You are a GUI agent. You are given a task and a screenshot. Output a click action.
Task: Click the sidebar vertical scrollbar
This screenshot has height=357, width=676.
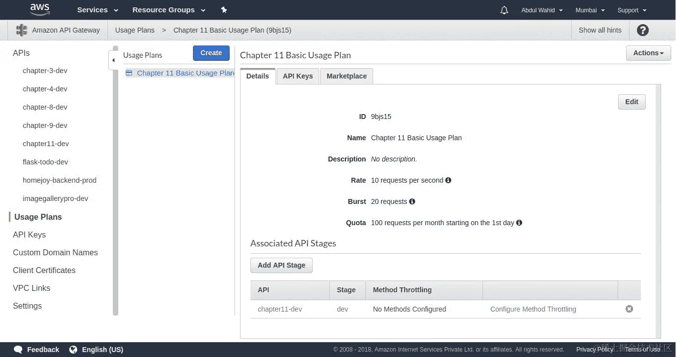pyautogui.click(x=116, y=180)
